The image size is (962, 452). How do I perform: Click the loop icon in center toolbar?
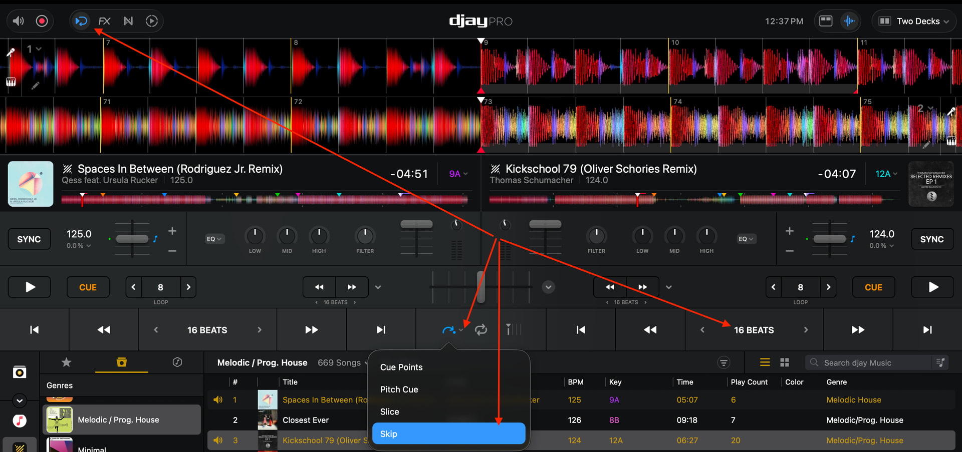point(480,330)
